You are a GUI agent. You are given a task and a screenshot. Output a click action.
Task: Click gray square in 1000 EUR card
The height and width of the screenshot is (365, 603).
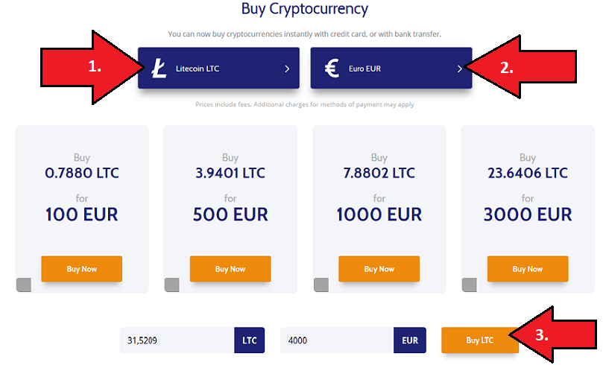pos(321,285)
